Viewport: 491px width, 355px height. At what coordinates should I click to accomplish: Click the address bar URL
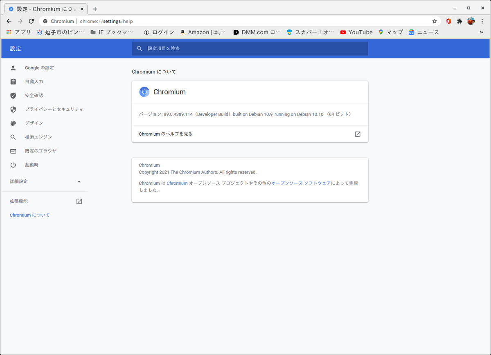pos(106,21)
